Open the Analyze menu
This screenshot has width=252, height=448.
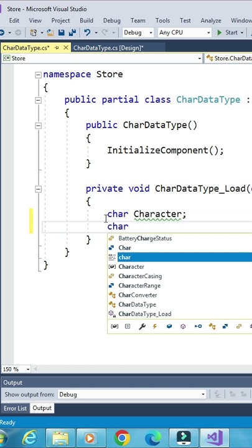tap(211, 21)
